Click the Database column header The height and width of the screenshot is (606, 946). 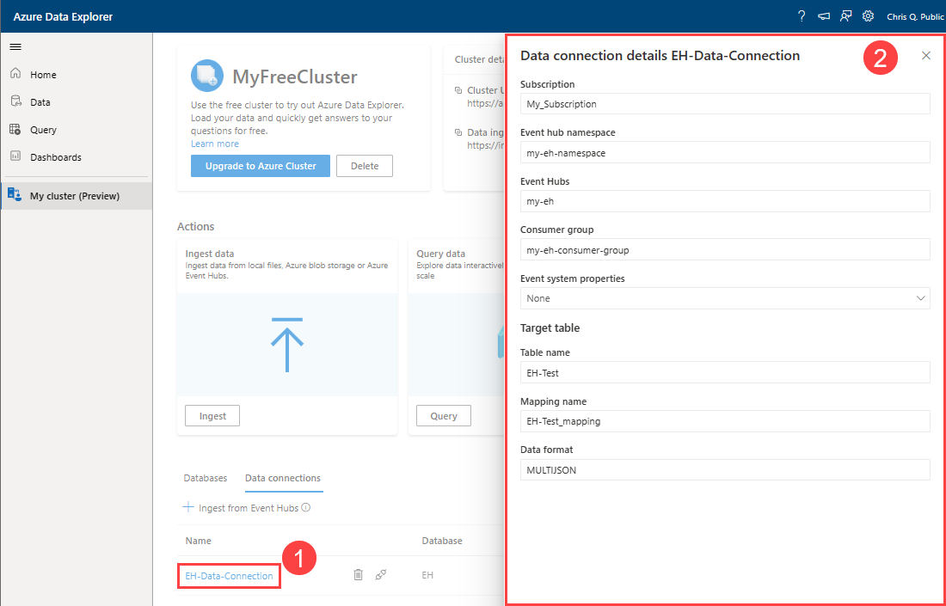coord(442,541)
